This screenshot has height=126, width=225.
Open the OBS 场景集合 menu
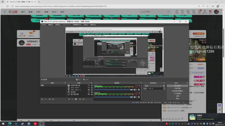tap(77, 25)
